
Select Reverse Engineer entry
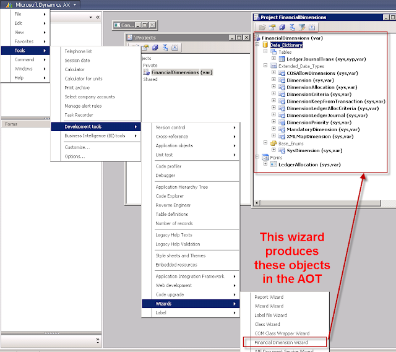191,205
